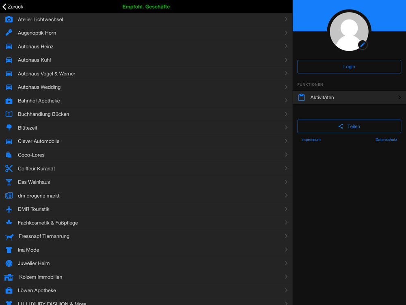Click the medical kit icon beside Löwen Apotheke
The height and width of the screenshot is (305, 406).
9,290
